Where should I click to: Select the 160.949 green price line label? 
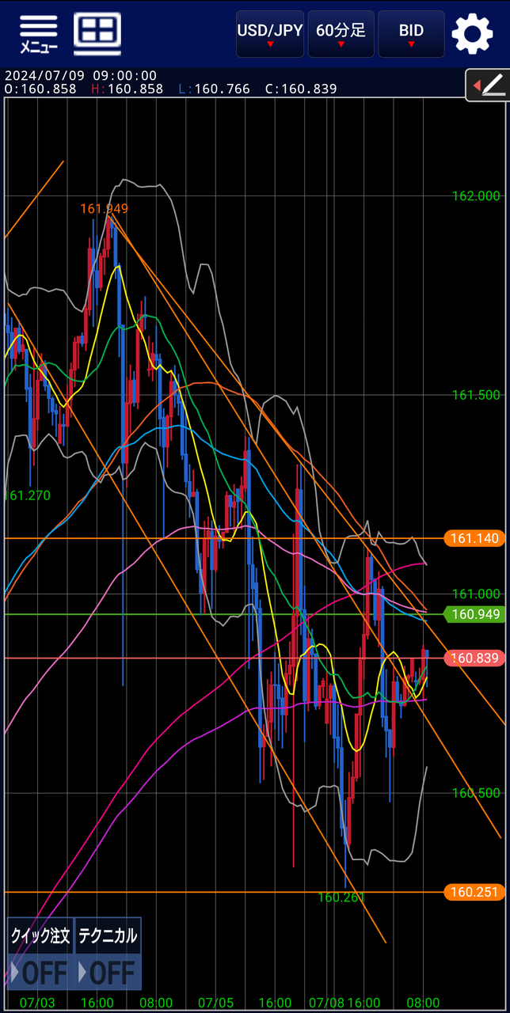click(x=475, y=614)
